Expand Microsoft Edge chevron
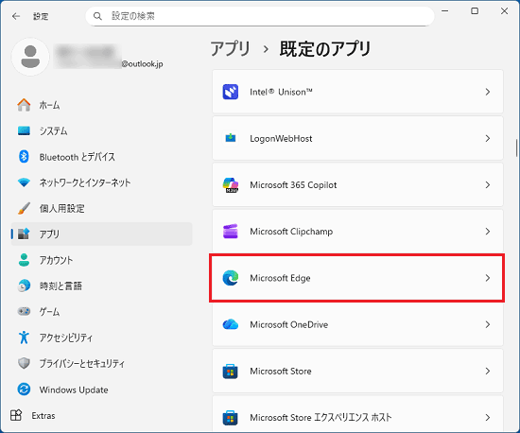The width and height of the screenshot is (520, 433). [x=487, y=278]
